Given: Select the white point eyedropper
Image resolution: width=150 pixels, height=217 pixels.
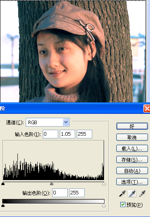Looking at the screenshot, I should pyautogui.click(x=142, y=194).
